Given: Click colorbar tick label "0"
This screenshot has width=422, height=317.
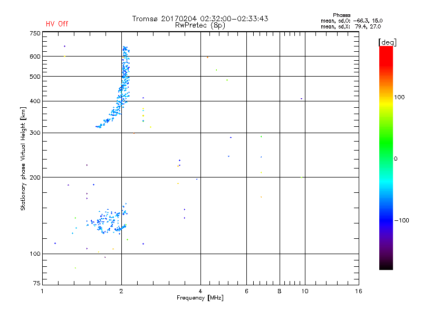Looking at the screenshot, I should pyautogui.click(x=396, y=159).
